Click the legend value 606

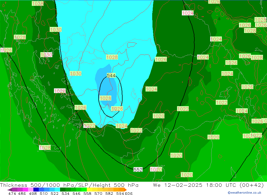[129, 193]
